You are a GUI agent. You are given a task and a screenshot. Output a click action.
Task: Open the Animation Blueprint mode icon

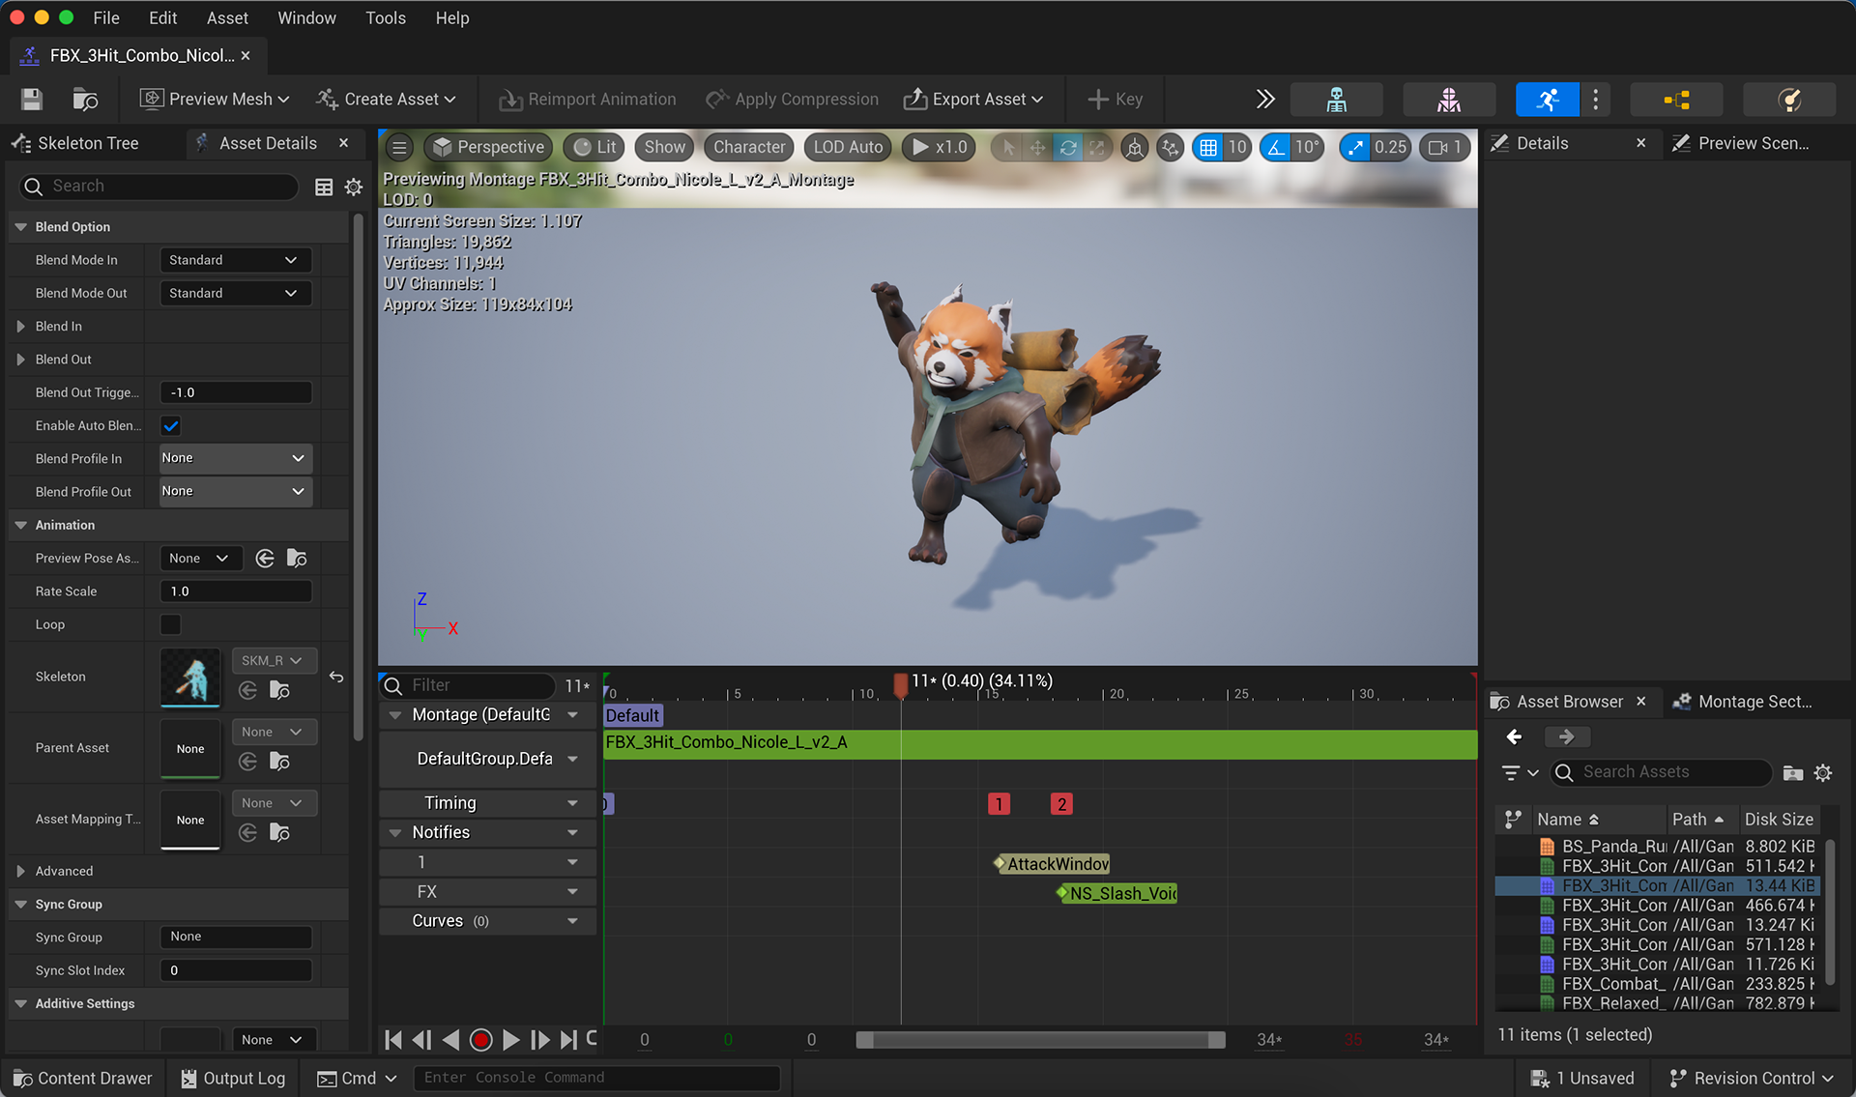(1676, 100)
